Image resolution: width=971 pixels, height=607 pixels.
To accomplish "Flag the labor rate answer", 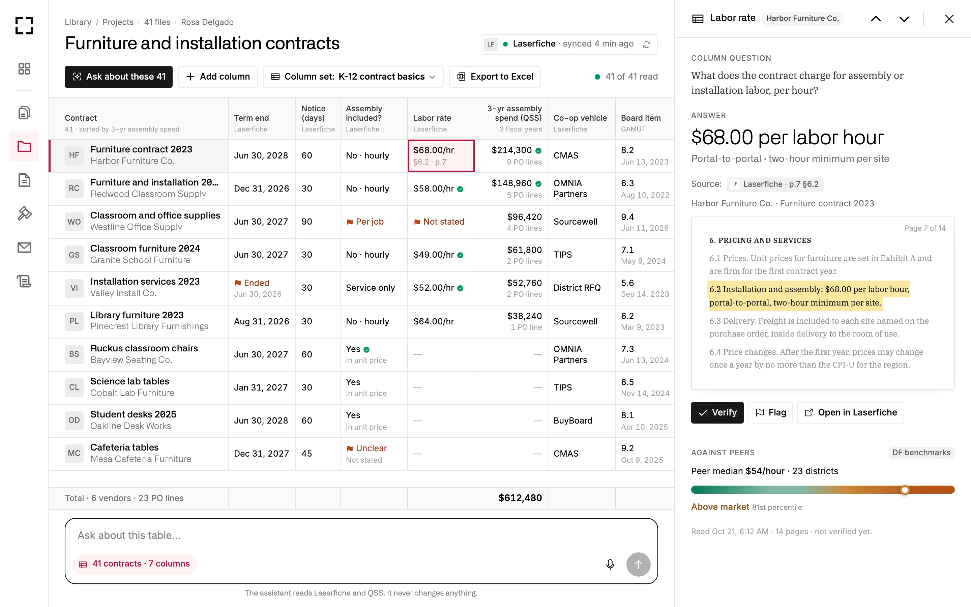I will [x=770, y=413].
